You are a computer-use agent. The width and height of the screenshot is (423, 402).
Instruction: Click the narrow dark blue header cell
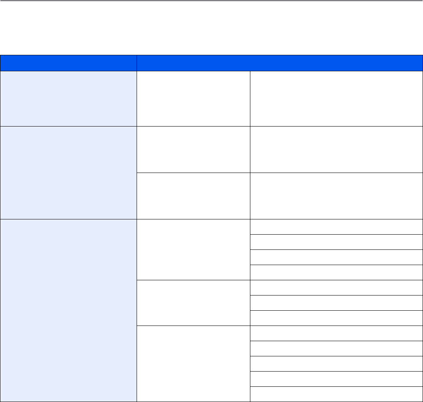point(68,63)
